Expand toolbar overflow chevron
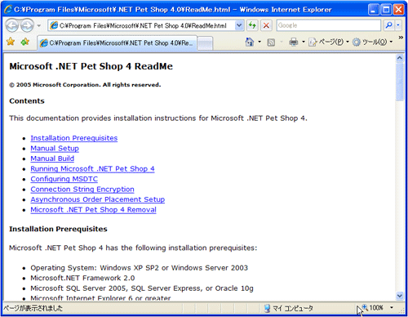 tap(401, 38)
